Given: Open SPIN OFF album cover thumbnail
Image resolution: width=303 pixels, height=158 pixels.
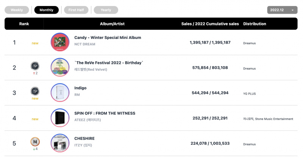Looking at the screenshot, I should 60,118.
